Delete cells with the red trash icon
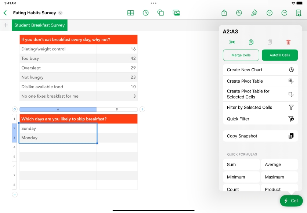Viewport: 307px width, 213px height. pyautogui.click(x=288, y=42)
